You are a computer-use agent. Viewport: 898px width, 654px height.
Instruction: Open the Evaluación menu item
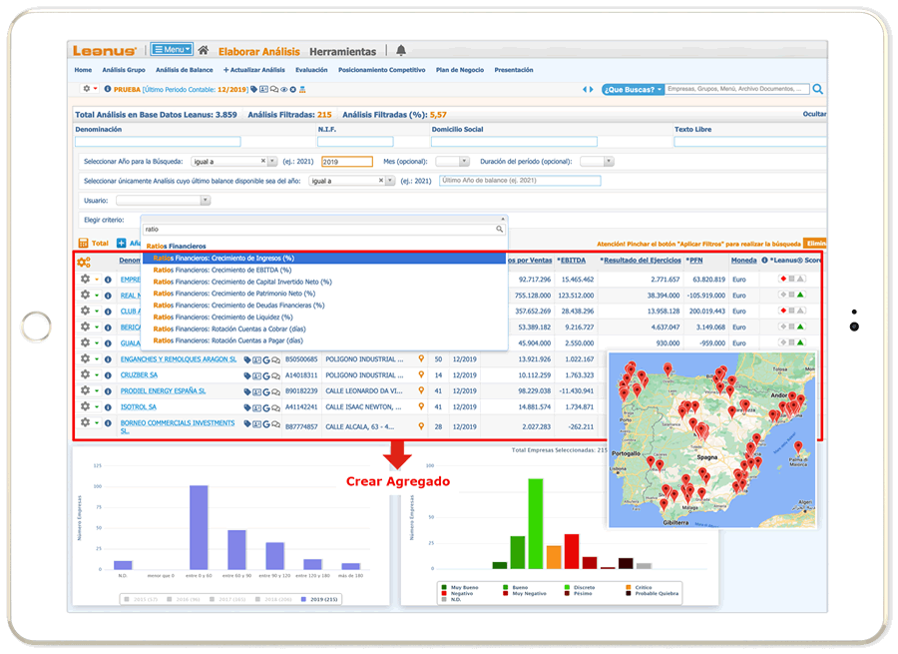click(x=311, y=70)
